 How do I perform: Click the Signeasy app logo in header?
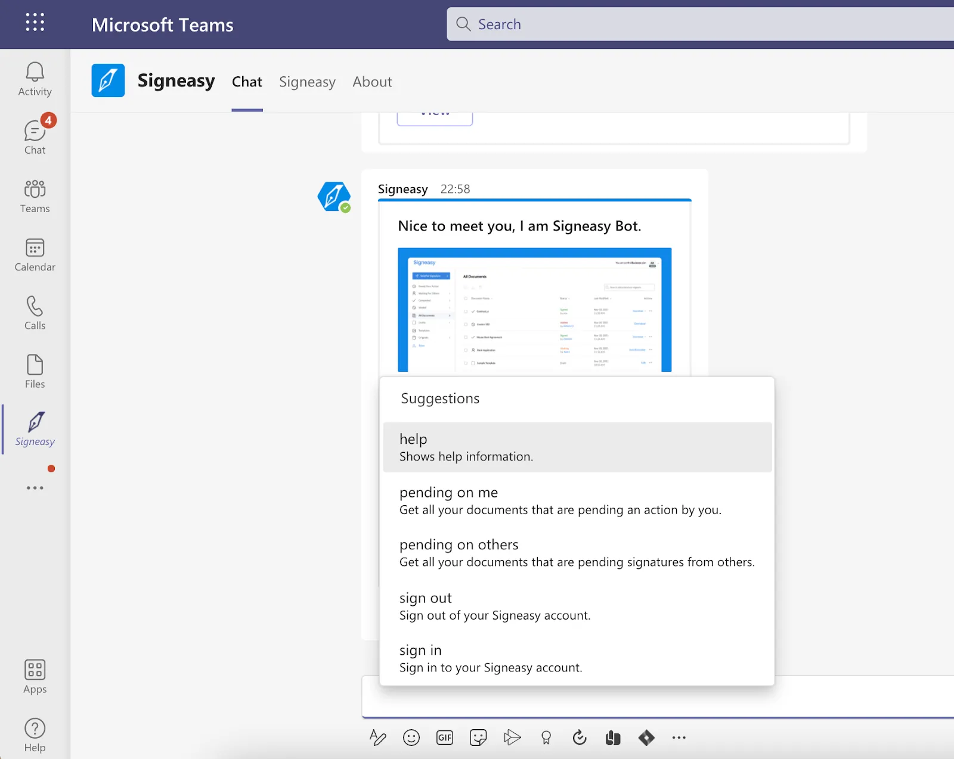[108, 80]
